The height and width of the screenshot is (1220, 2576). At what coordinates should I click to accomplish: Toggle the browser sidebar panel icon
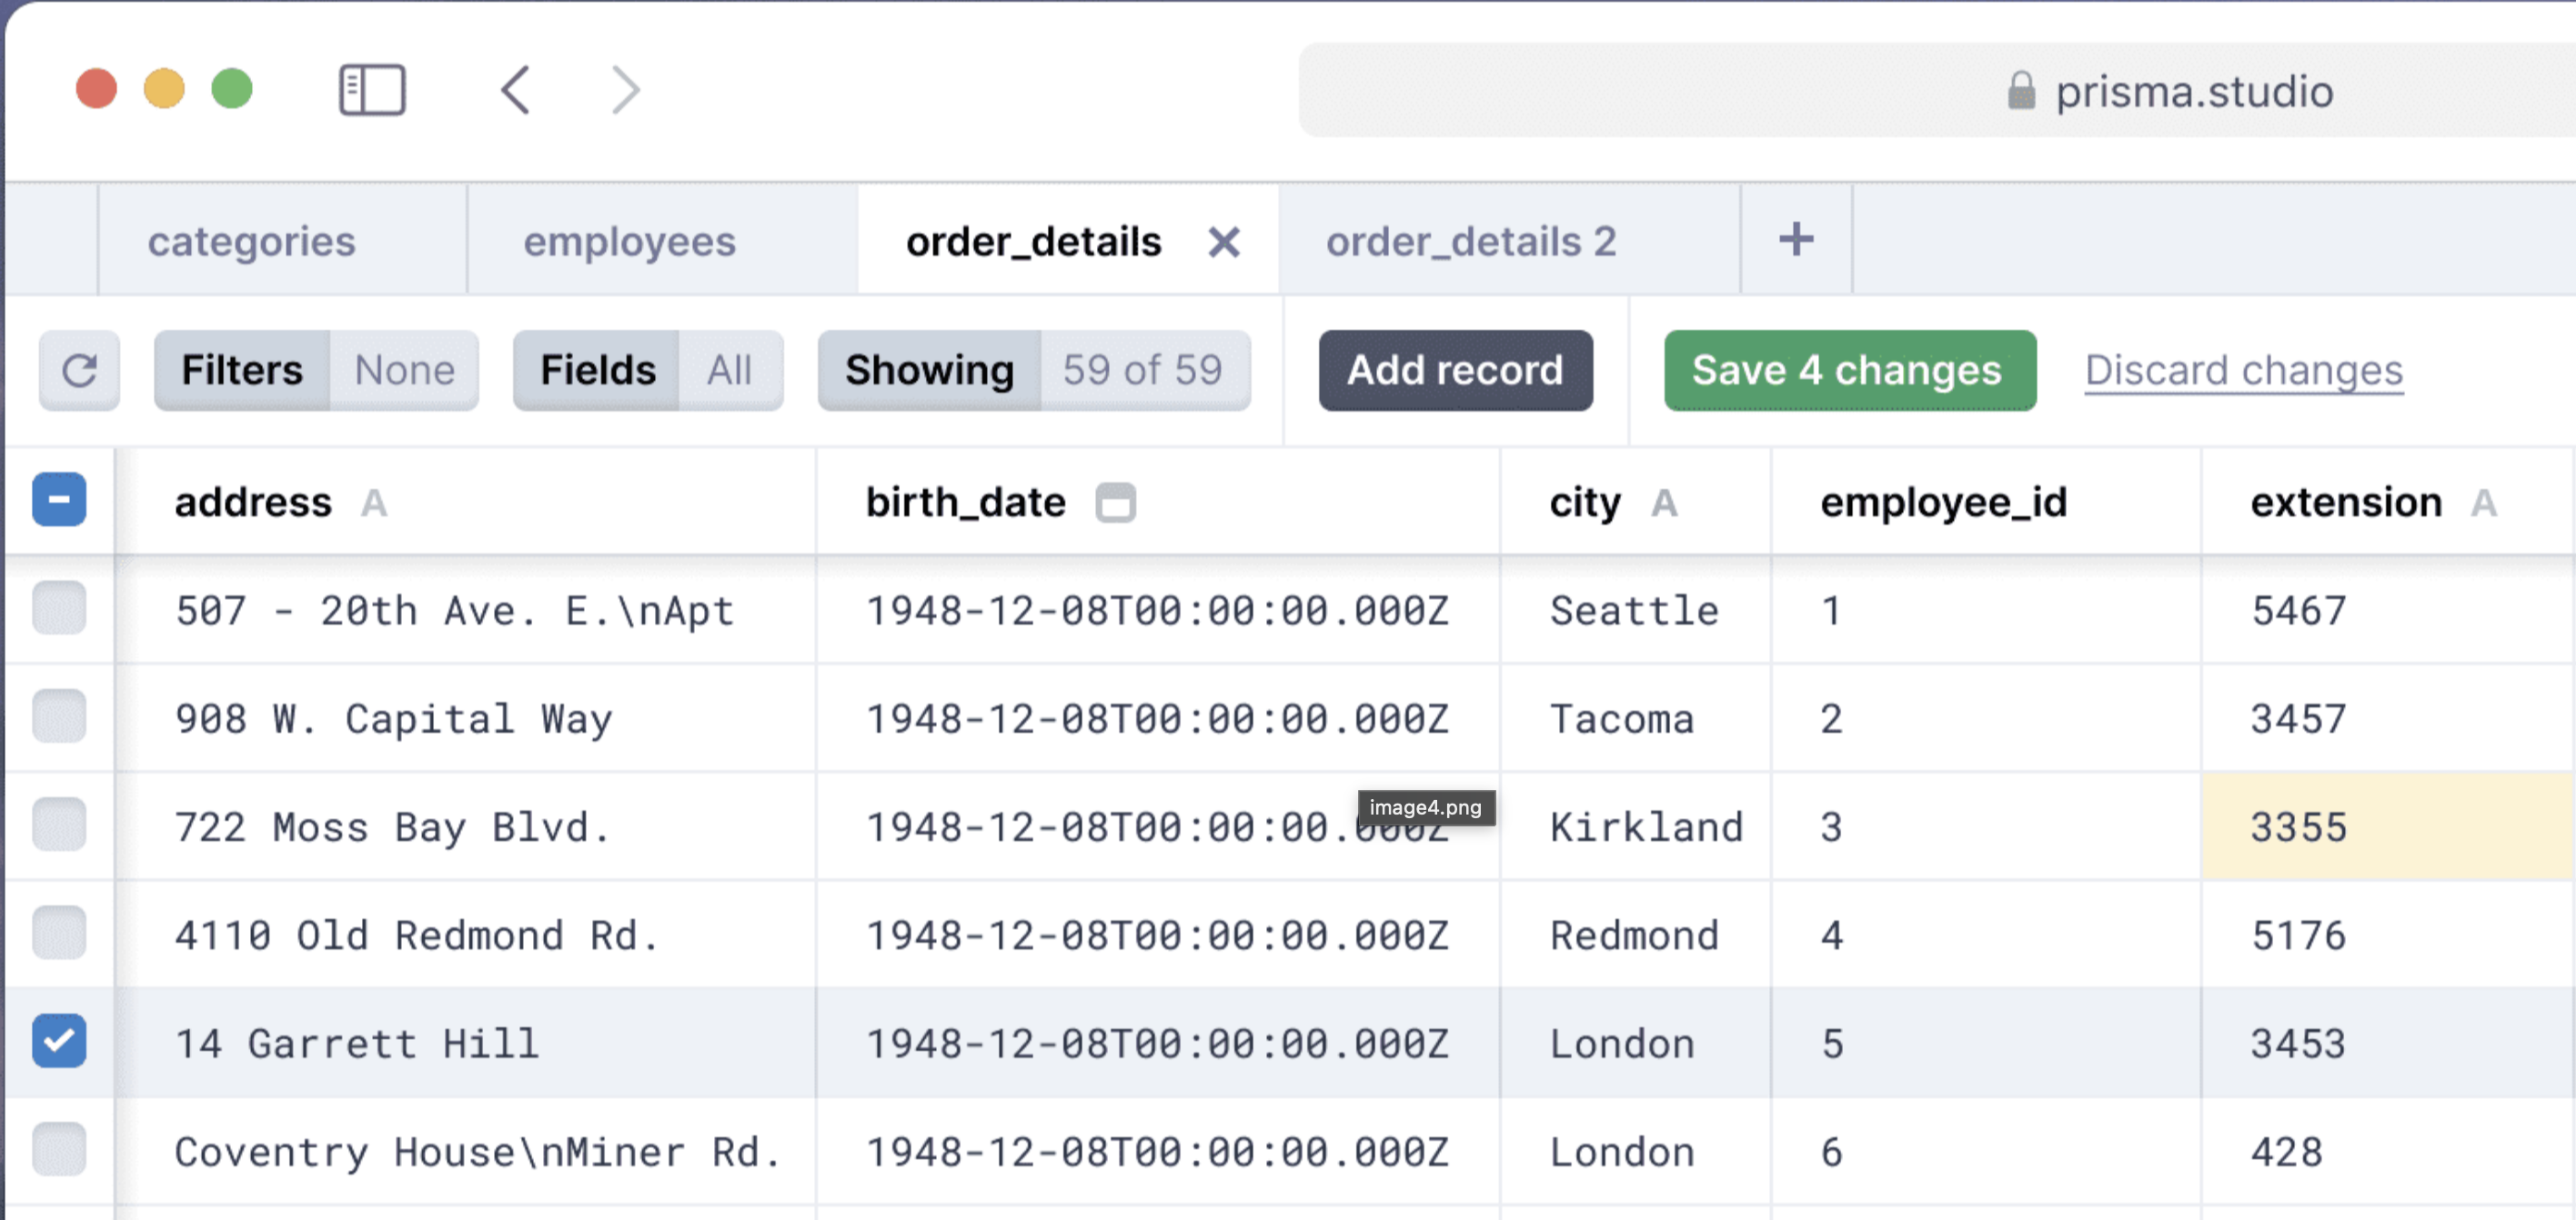pos(371,90)
